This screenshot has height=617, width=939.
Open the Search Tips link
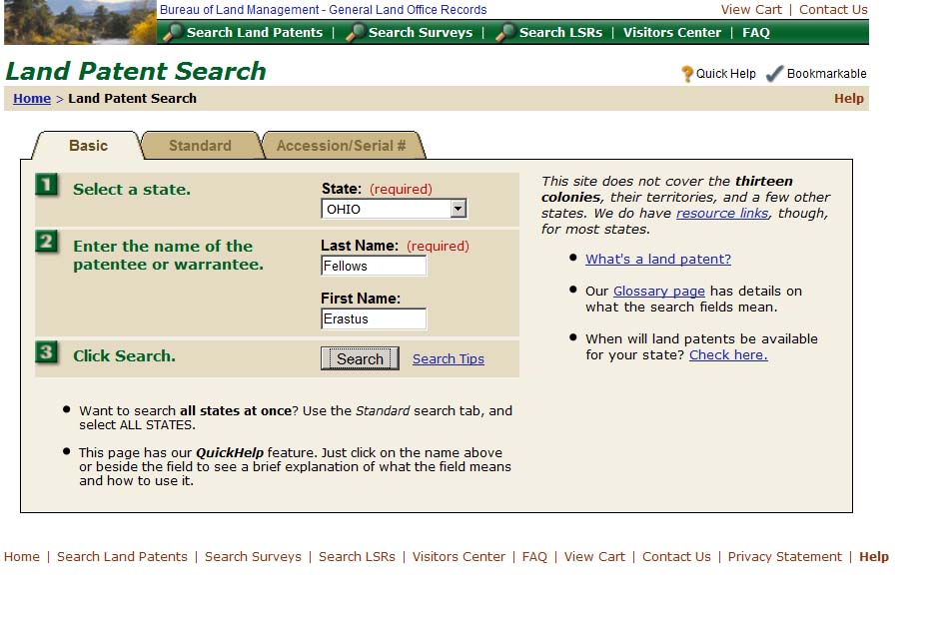[448, 359]
